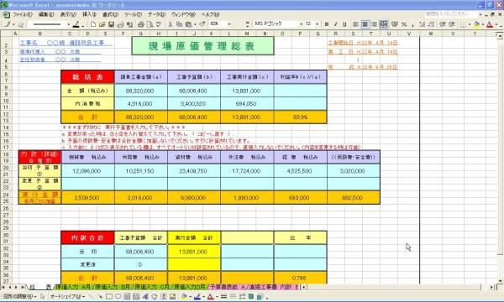Click the 工事名 underlined link text
Screen dimensions: 504x302
pos(29,43)
